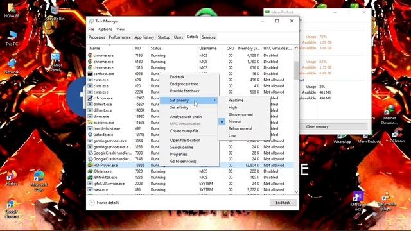Switch to the App history tab
The height and width of the screenshot is (231, 411).
click(x=144, y=37)
